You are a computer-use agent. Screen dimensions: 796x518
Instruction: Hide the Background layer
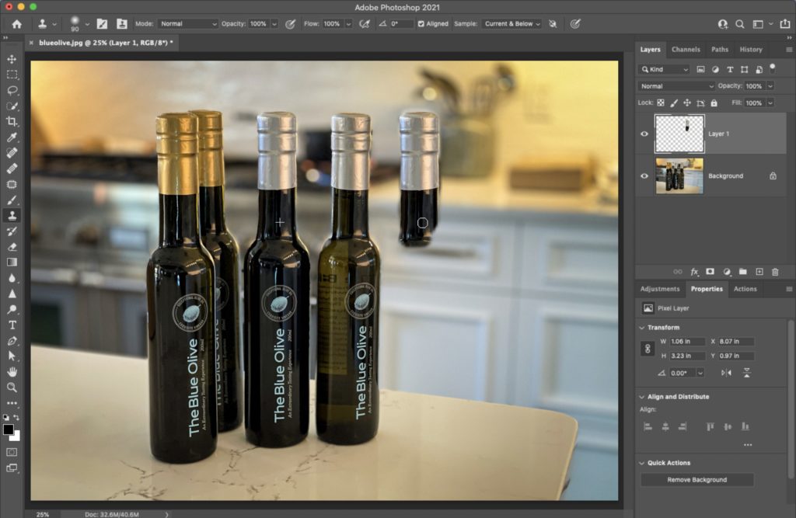(644, 176)
